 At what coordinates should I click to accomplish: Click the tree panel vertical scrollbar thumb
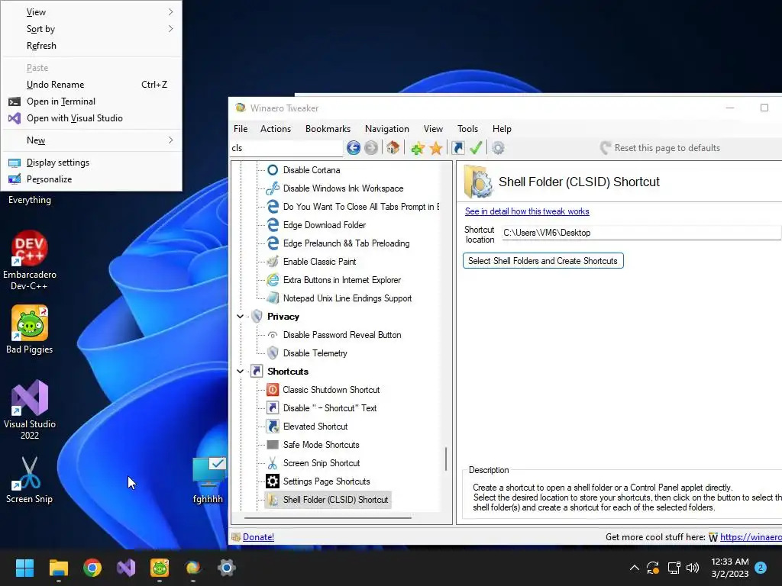point(446,459)
